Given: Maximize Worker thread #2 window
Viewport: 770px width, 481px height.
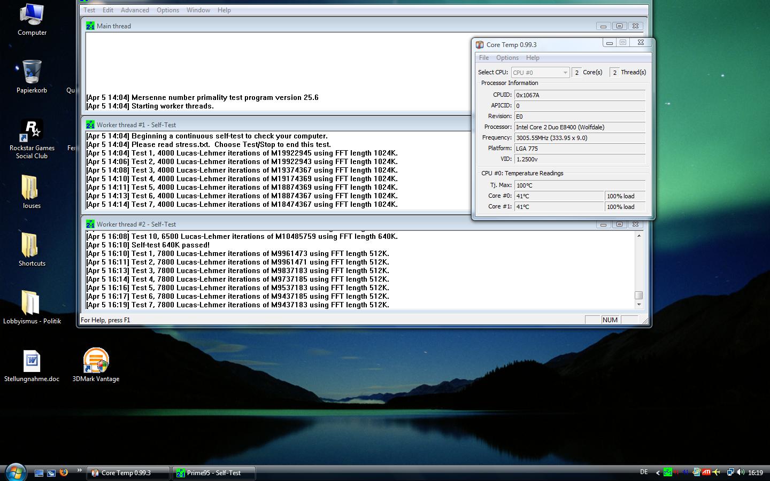Looking at the screenshot, I should (x=619, y=224).
